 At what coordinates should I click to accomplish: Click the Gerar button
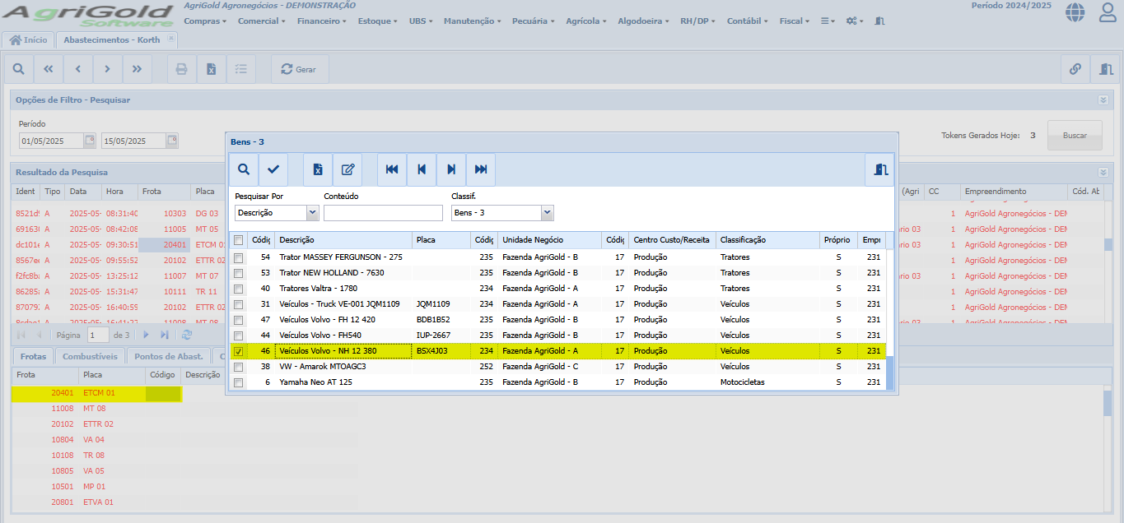(x=299, y=69)
